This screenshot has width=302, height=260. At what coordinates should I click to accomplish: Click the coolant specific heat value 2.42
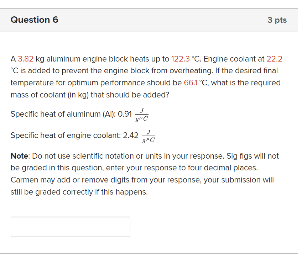(130, 135)
